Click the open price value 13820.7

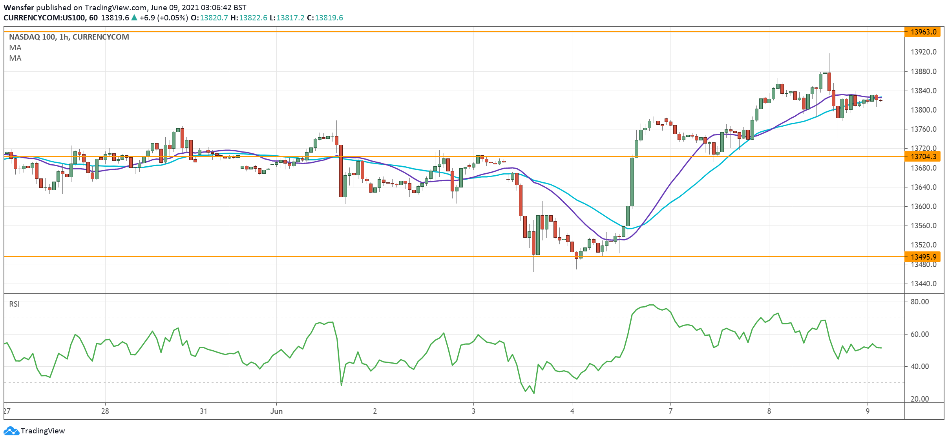pos(214,18)
